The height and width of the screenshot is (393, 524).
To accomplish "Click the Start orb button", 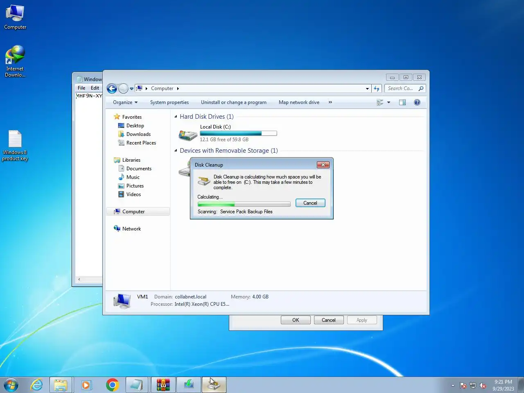I will [x=11, y=385].
